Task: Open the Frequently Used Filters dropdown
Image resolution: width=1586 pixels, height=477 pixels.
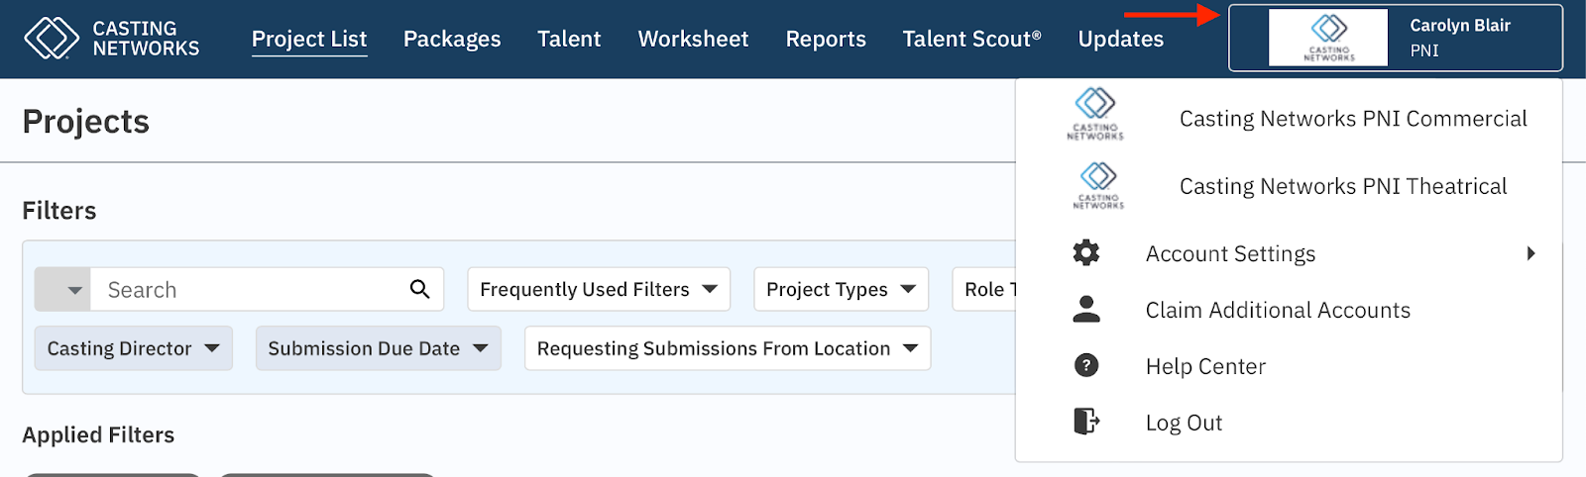Action: [x=599, y=289]
